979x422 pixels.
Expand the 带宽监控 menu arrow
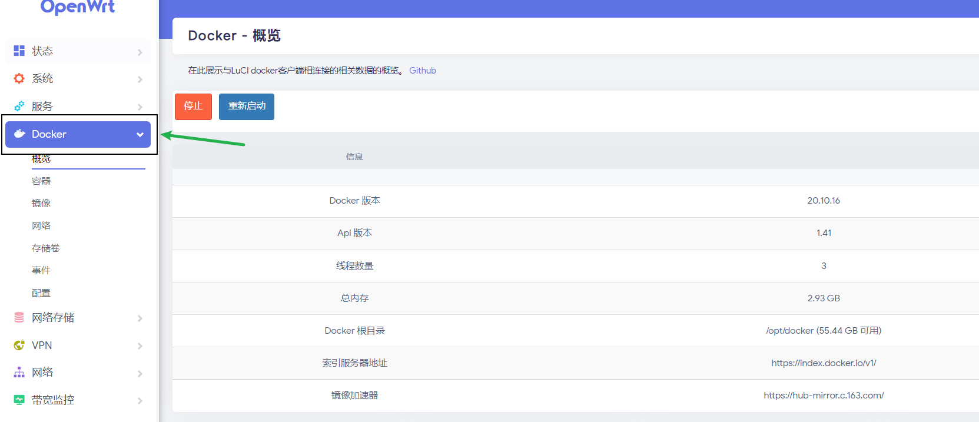[x=140, y=401]
